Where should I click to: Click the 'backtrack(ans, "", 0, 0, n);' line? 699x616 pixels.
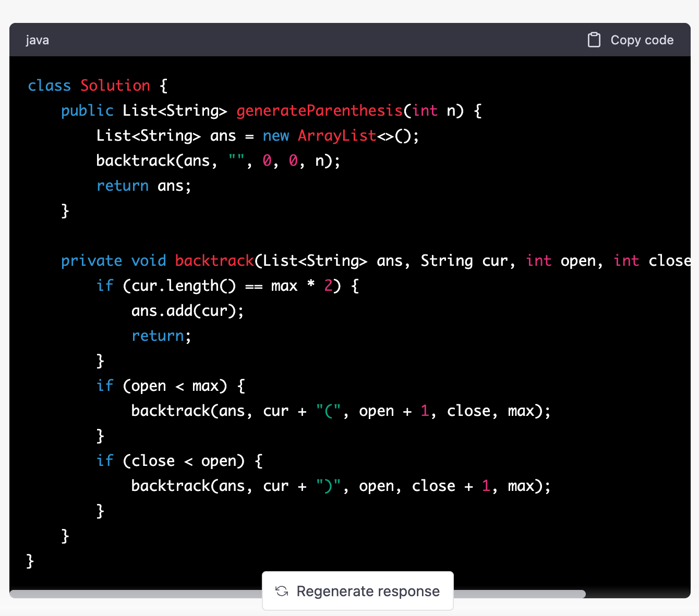(218, 161)
